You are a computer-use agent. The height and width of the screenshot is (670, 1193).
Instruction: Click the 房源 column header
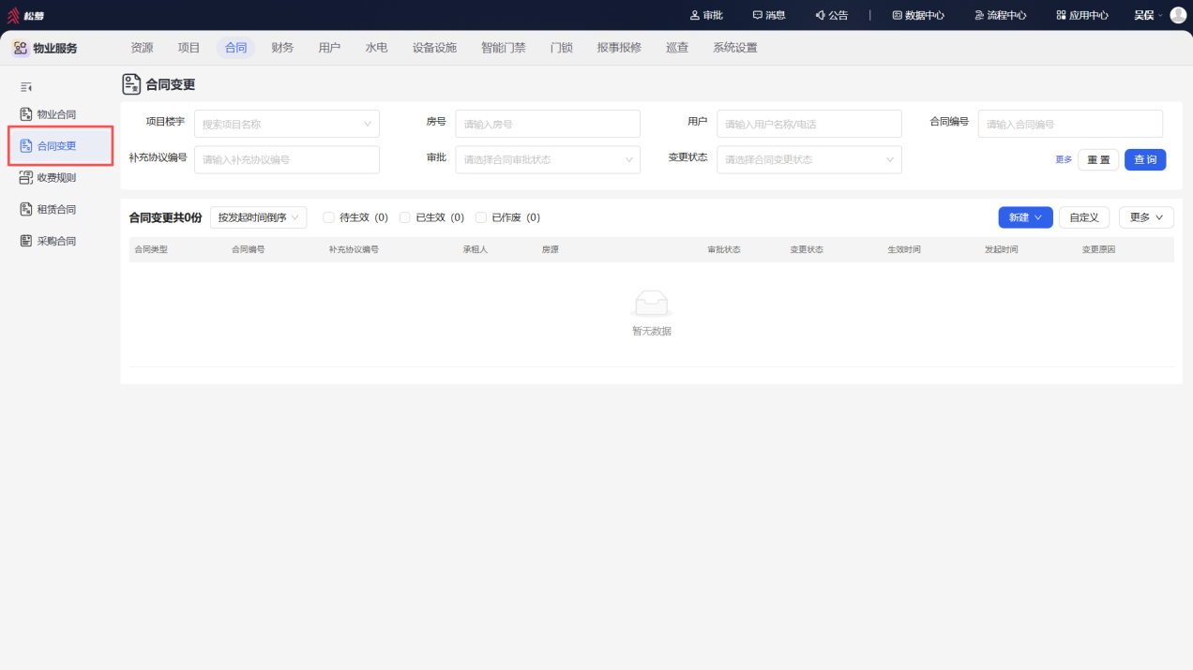(550, 250)
